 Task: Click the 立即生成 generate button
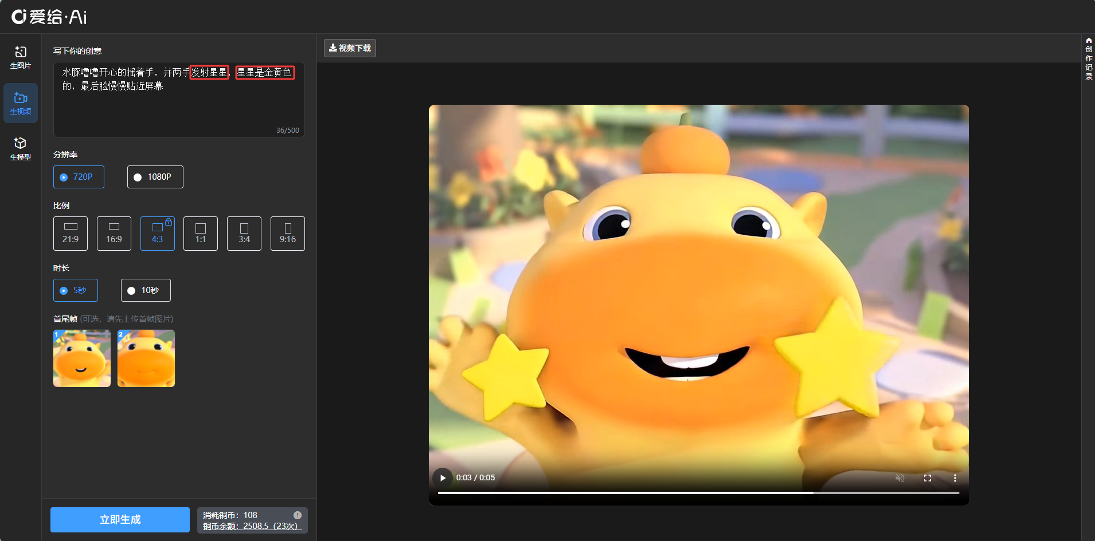point(120,520)
